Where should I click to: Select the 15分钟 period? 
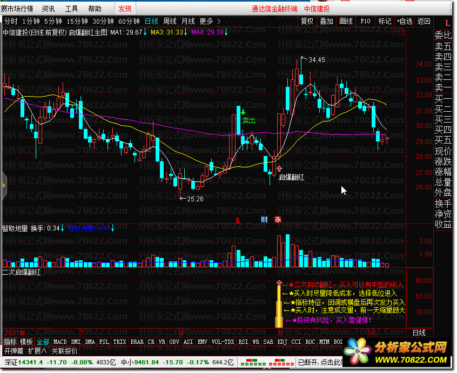tap(77, 21)
